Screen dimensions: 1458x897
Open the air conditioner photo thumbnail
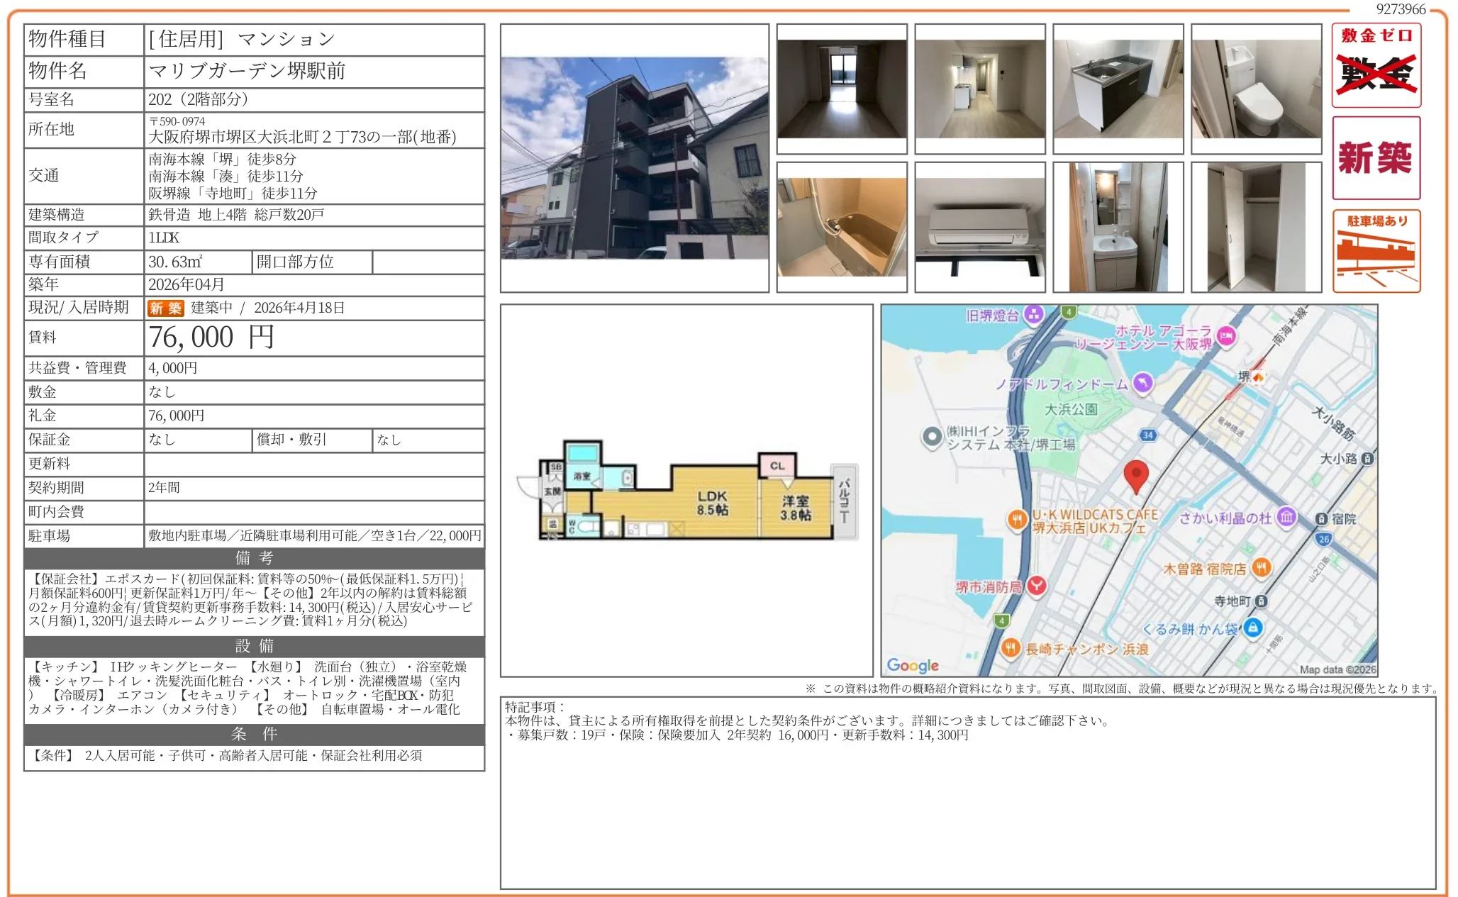979,227
